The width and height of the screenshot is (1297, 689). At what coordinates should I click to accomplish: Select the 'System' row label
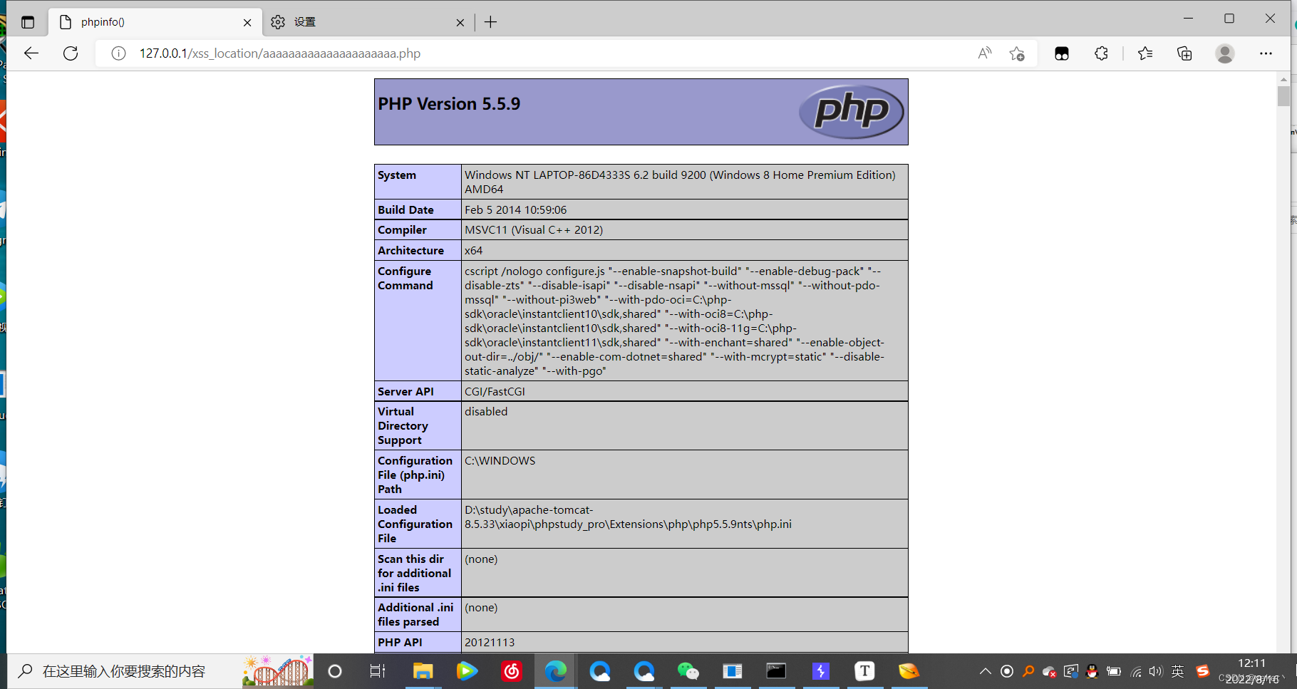(397, 175)
